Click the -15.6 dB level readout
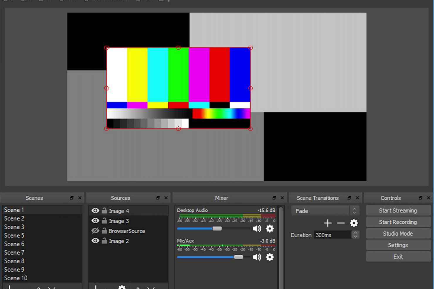 click(266, 210)
